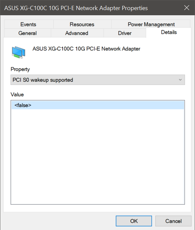This screenshot has width=195, height=230.
Task: Switch to the Events tab
Action: coord(28,24)
